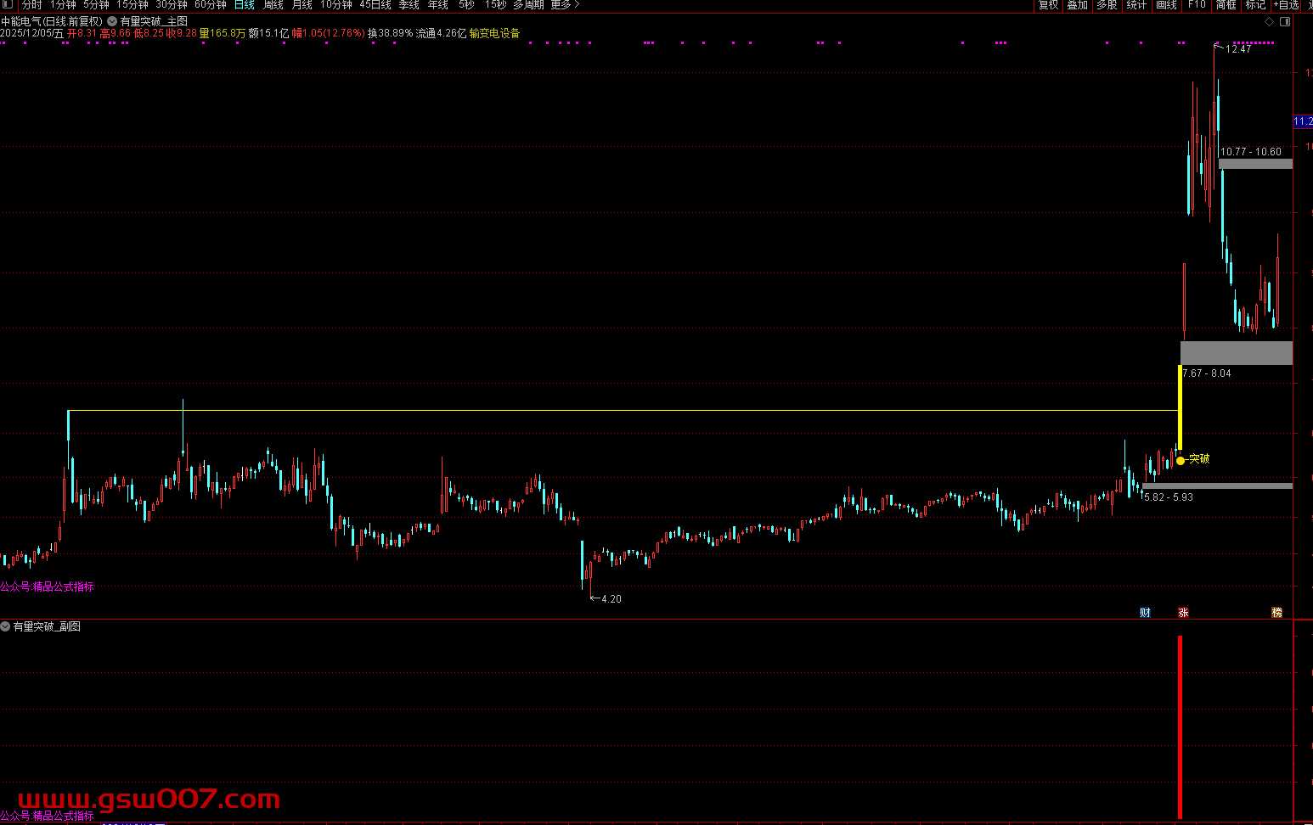Click the diamond icon at chart top-right
1313x825 pixels.
point(1270,21)
